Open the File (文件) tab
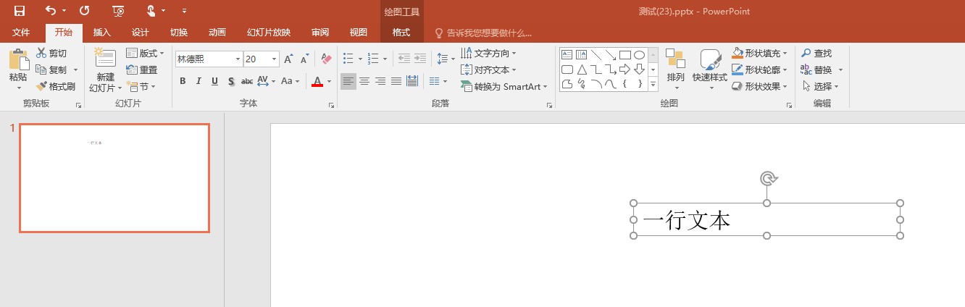 coord(21,33)
